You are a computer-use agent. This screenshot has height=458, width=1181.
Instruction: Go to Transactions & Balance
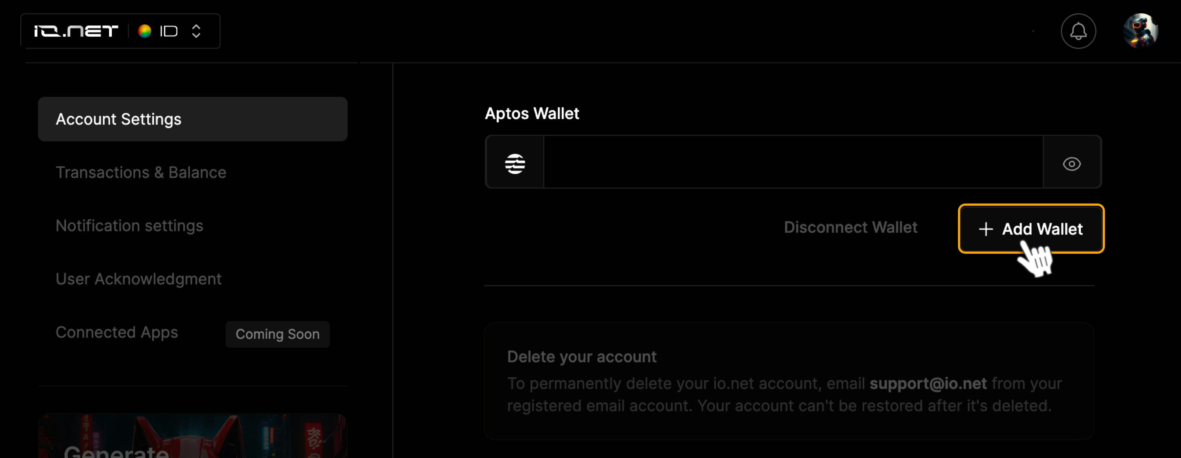(141, 172)
